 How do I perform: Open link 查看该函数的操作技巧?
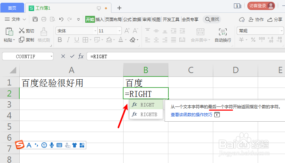pyautogui.click(x=191, y=114)
